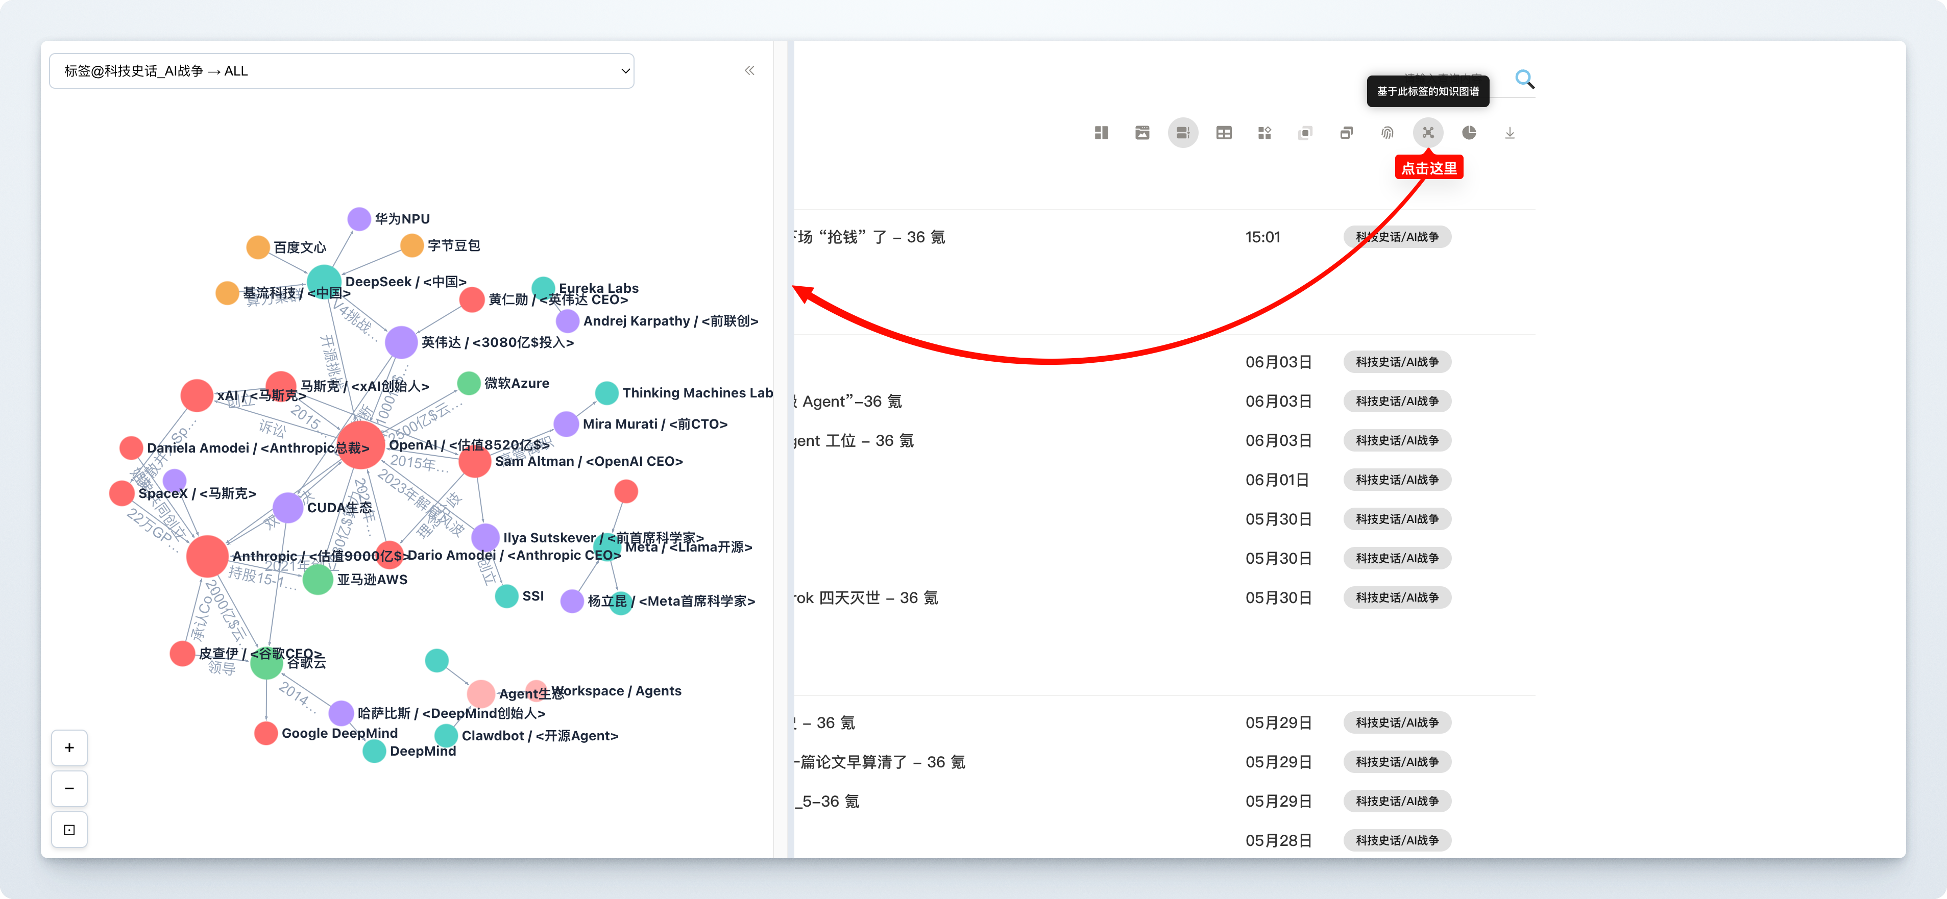
Task: Select the OpenAI node in graph
Action: tap(360, 445)
